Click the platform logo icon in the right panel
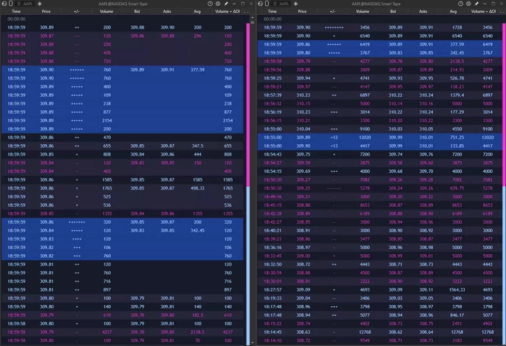506x346 pixels. coord(260,3)
